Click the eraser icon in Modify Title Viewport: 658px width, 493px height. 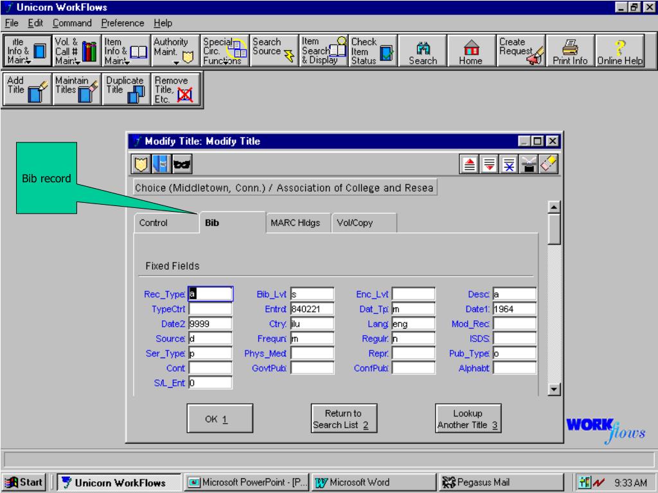[x=549, y=164]
